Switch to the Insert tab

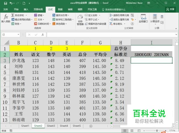pyautogui.click(x=26, y=9)
